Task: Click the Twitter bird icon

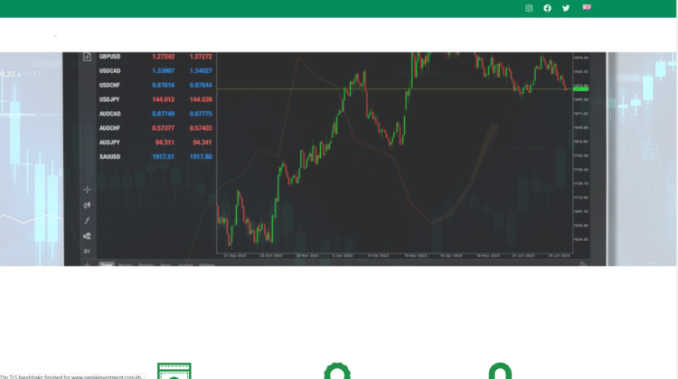Action: click(x=566, y=8)
